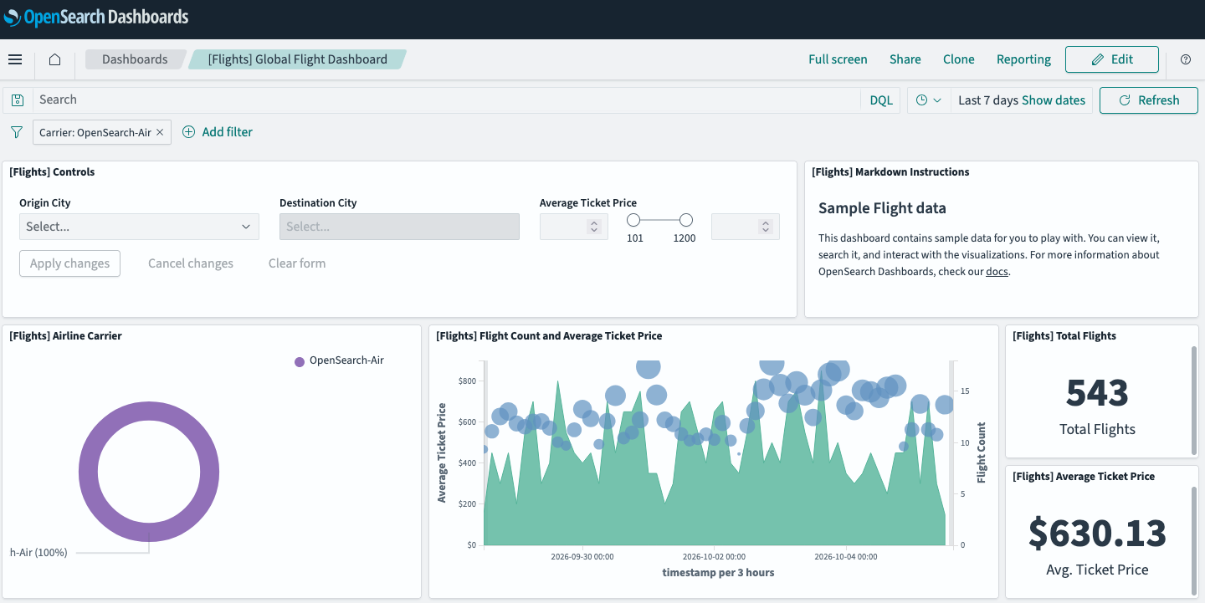Viewport: 1205px width, 603px height.
Task: Click the Sample Flight data heading
Action: tap(882, 208)
